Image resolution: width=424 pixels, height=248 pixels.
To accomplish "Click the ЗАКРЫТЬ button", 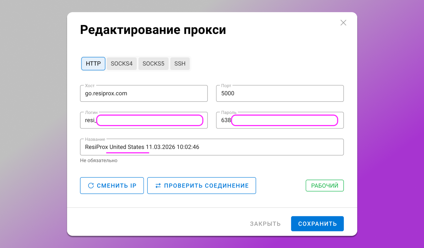I will (x=265, y=223).
